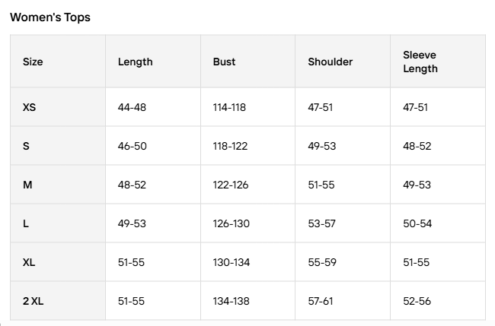The width and height of the screenshot is (495, 326).
Task: Click the XS size row label
Action: (x=29, y=107)
